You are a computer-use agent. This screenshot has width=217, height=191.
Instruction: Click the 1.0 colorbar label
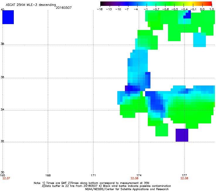click(x=212, y=9)
